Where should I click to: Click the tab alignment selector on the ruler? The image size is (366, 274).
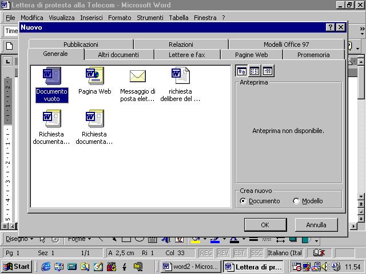click(x=7, y=62)
